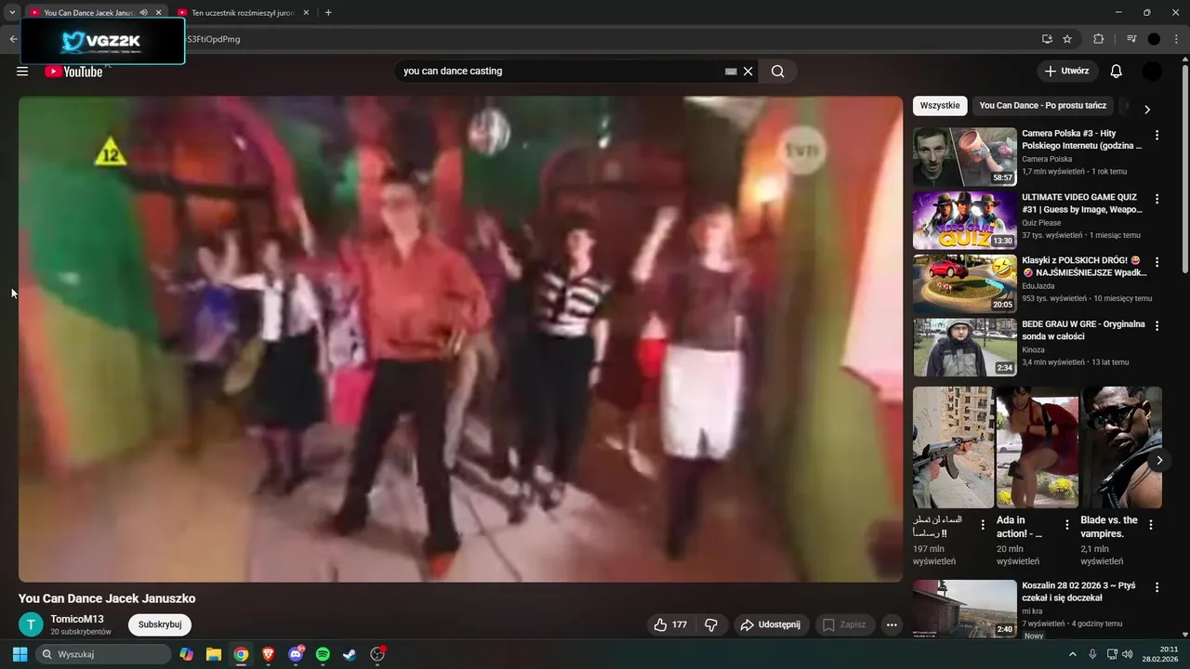Close the 'Ten uczestnik rozśmieszył' tab
1190x669 pixels.
[x=306, y=13]
